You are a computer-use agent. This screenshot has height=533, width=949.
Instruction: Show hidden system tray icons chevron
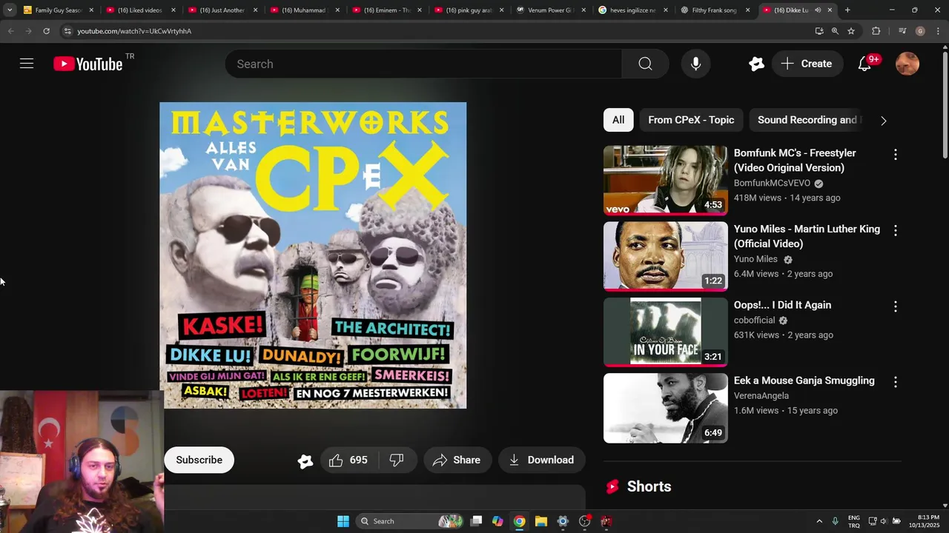tap(819, 521)
